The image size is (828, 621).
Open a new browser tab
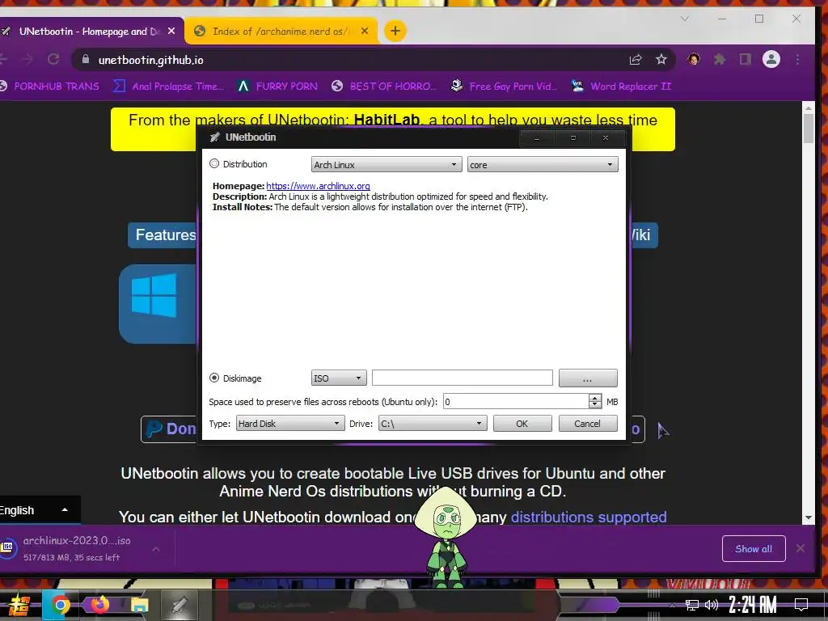[x=395, y=31]
